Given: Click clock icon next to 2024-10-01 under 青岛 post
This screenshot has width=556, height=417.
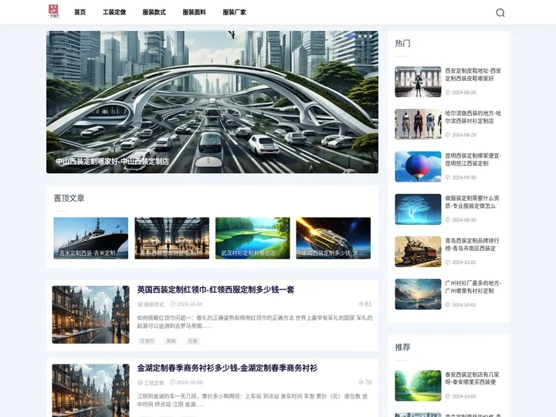Looking at the screenshot, I should (x=447, y=263).
